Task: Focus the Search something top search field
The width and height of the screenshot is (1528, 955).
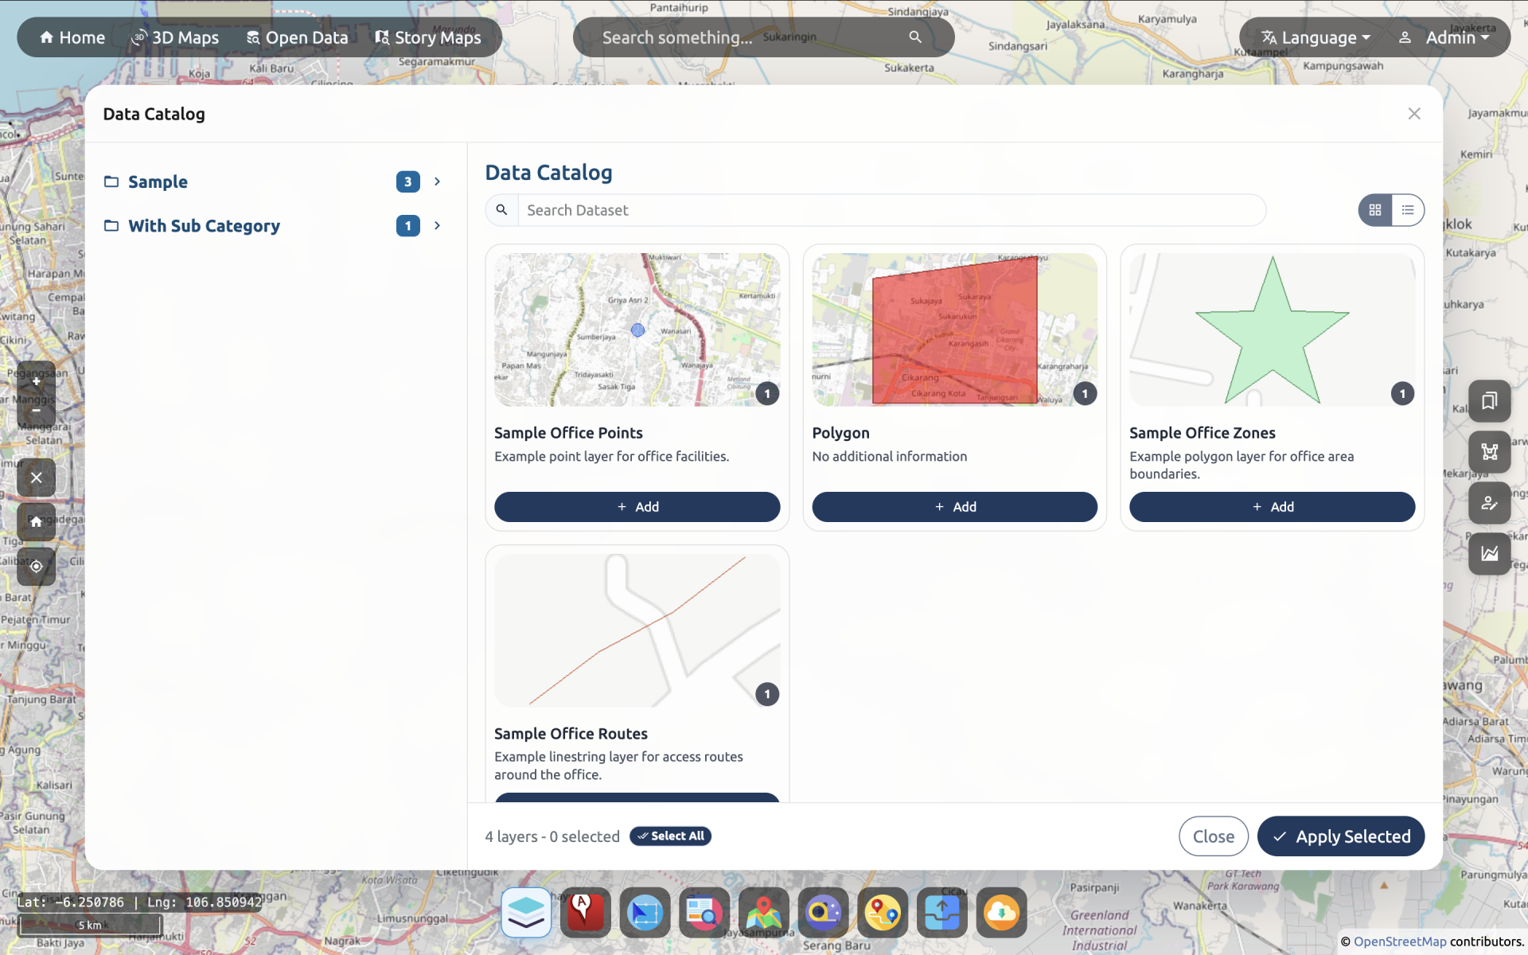Action: pos(748,37)
